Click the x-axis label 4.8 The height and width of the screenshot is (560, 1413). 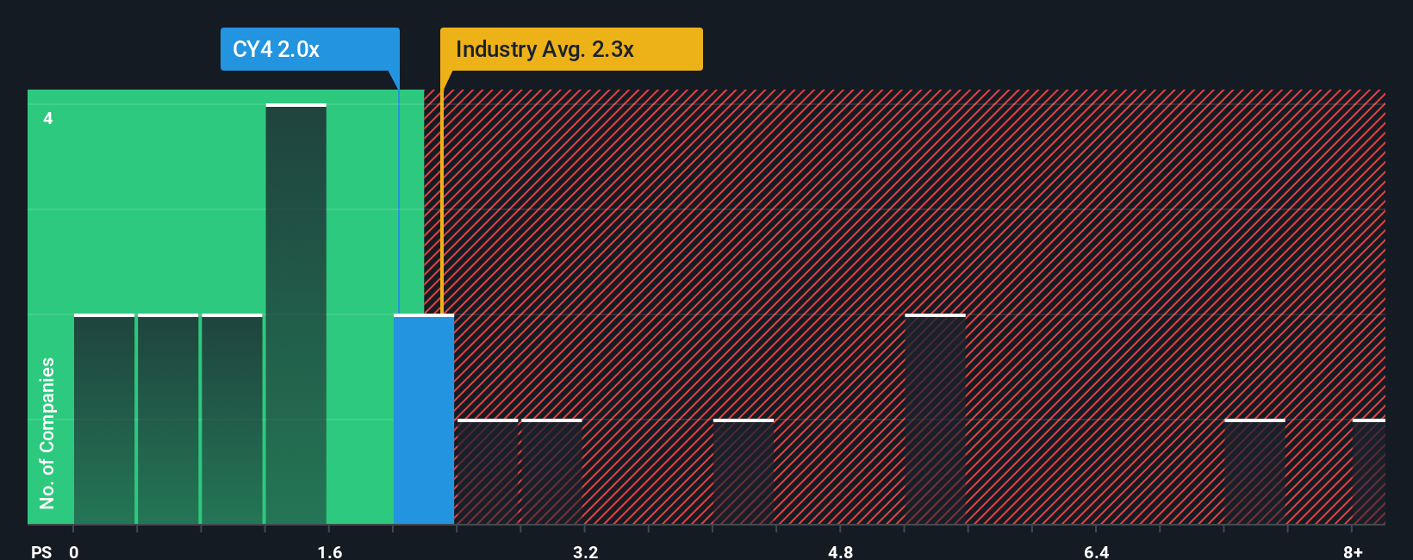tap(841, 551)
